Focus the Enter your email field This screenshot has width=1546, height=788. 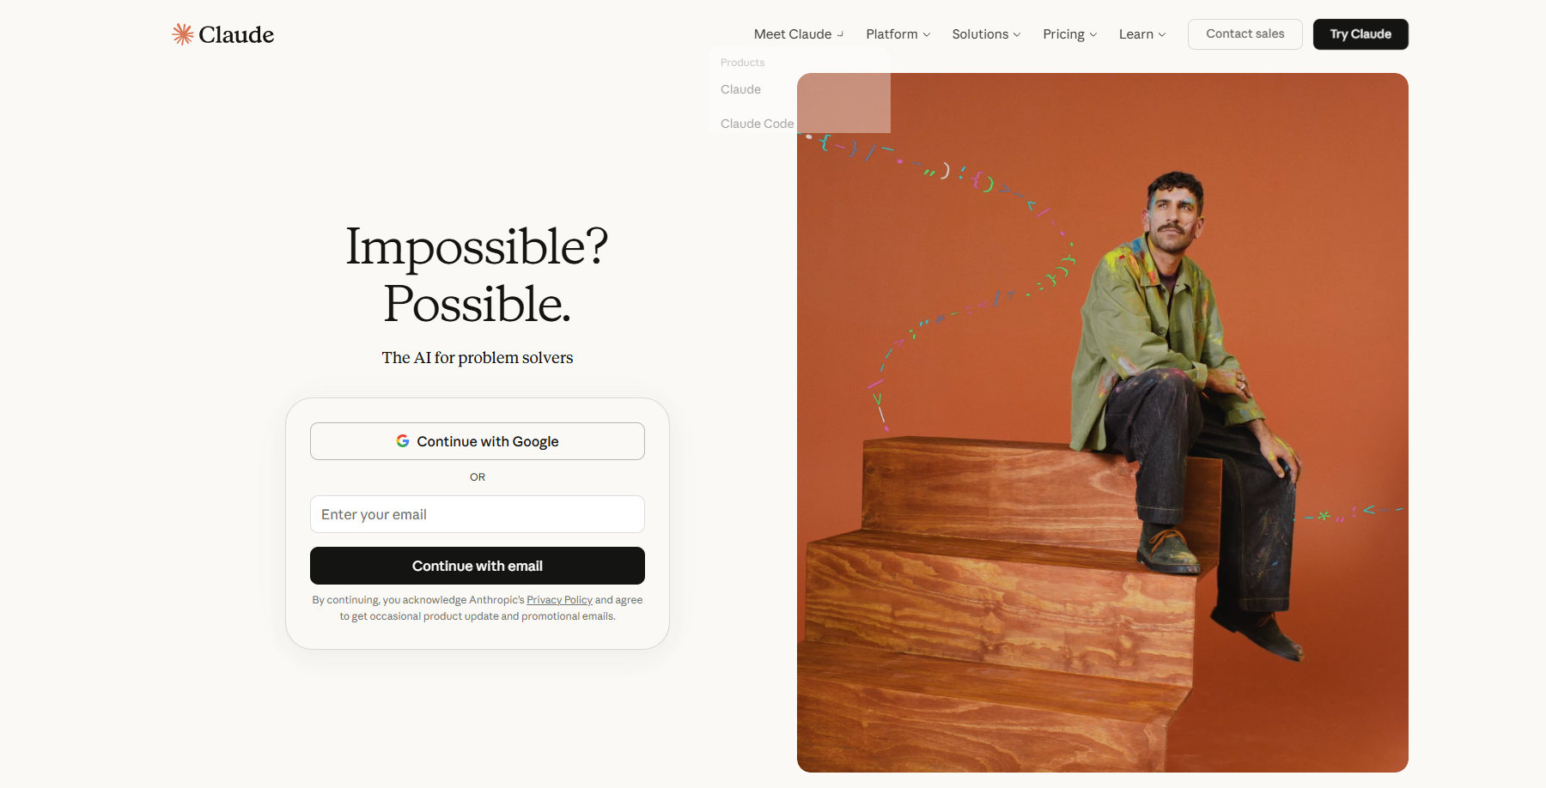tap(478, 514)
